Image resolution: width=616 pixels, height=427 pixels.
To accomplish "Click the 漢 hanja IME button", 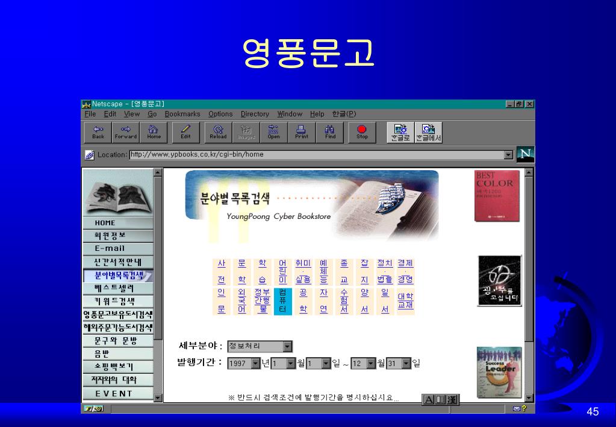I will coord(453,400).
